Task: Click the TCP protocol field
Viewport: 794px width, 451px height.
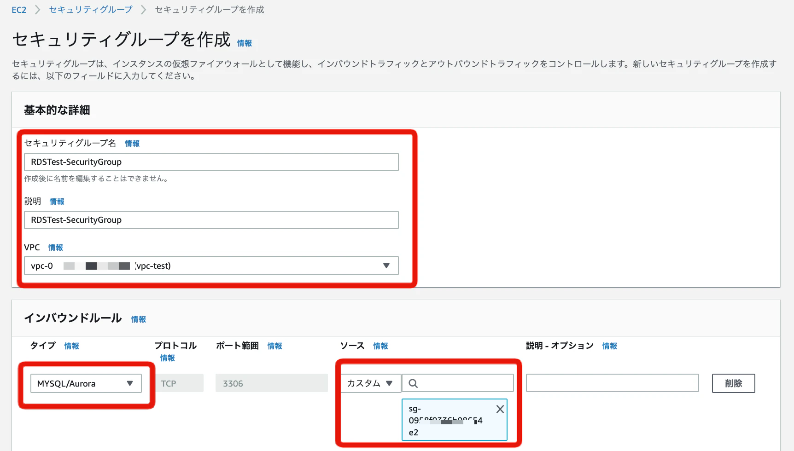Action: pos(179,383)
